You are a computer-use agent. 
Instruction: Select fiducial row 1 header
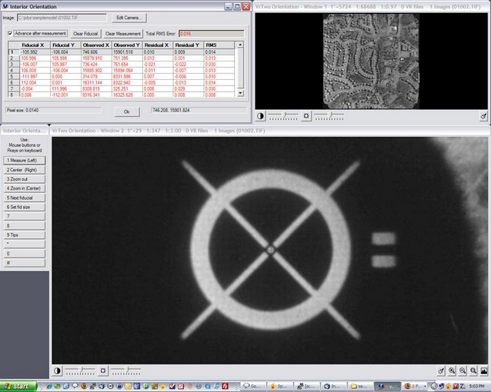[x=14, y=52]
